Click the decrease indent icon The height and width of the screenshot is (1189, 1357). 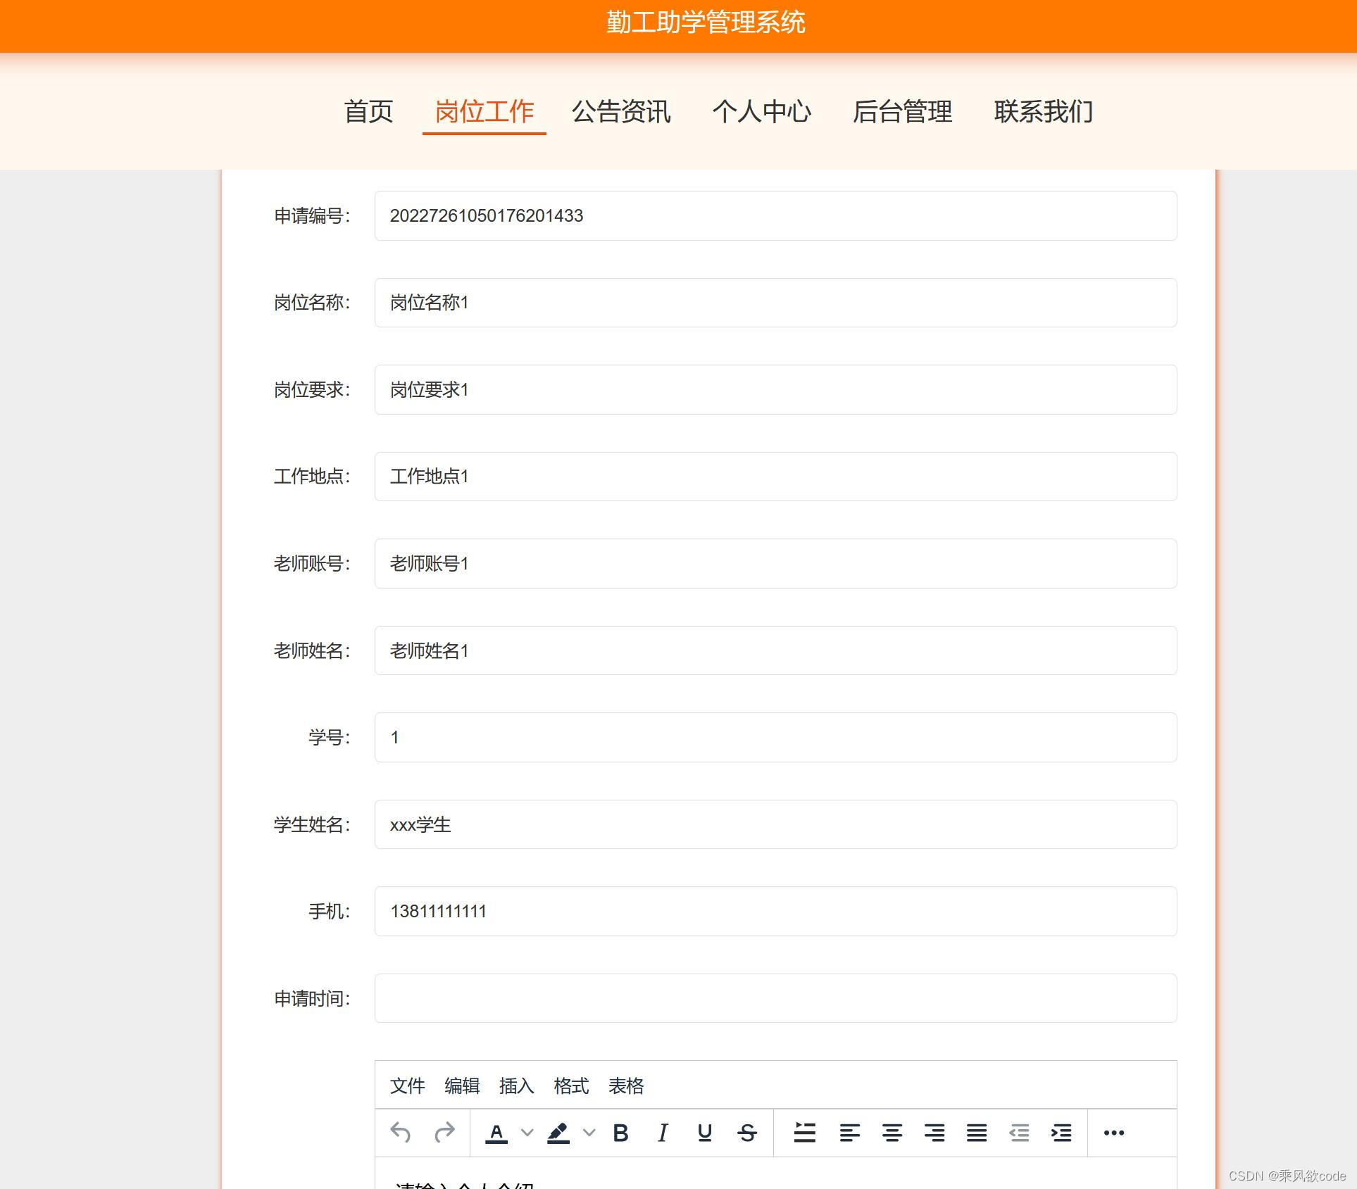pyautogui.click(x=1018, y=1133)
